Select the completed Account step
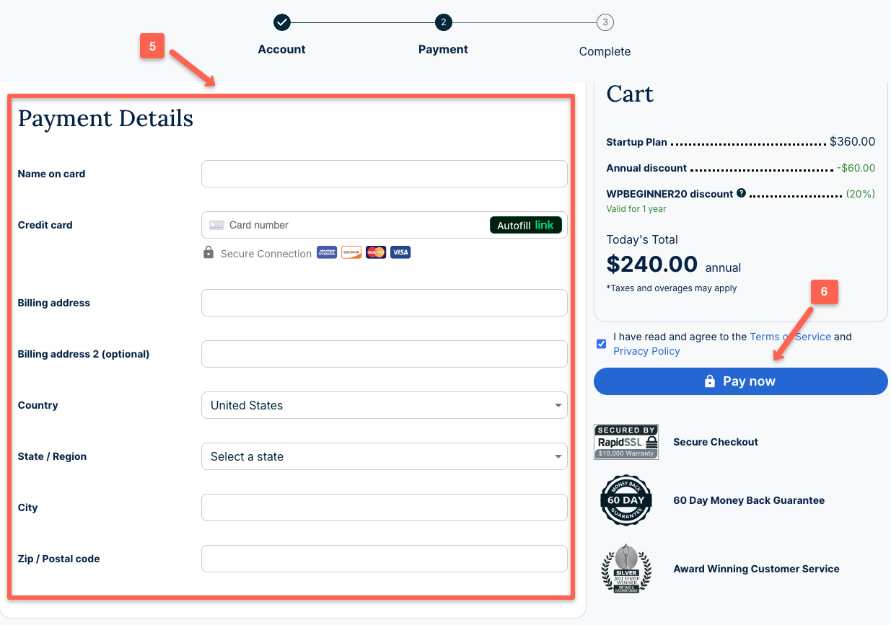This screenshot has height=625, width=891. click(x=281, y=22)
